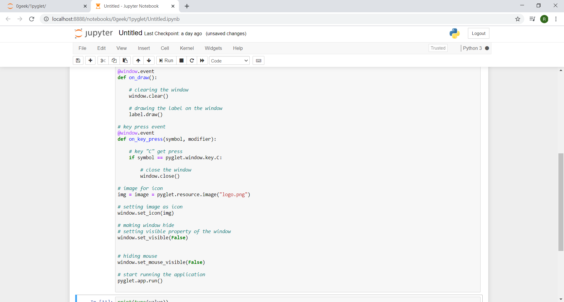Open the cell type Code dropdown
Image resolution: width=564 pixels, height=302 pixels.
tap(229, 61)
